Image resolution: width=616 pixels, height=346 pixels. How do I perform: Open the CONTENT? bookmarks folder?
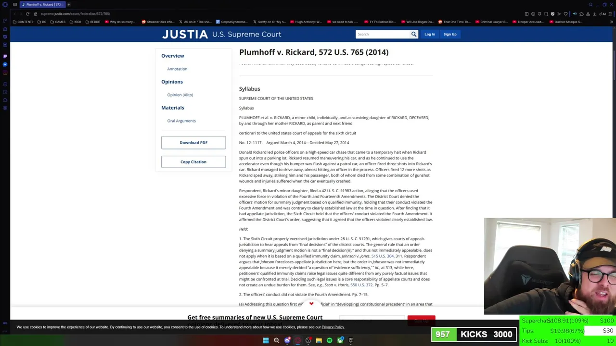point(23,22)
